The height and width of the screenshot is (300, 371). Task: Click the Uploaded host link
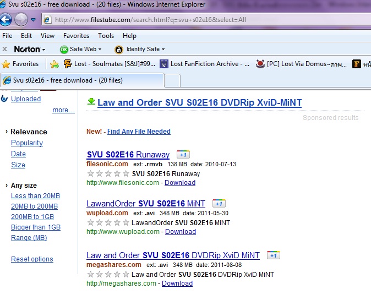pyautogui.click(x=26, y=99)
